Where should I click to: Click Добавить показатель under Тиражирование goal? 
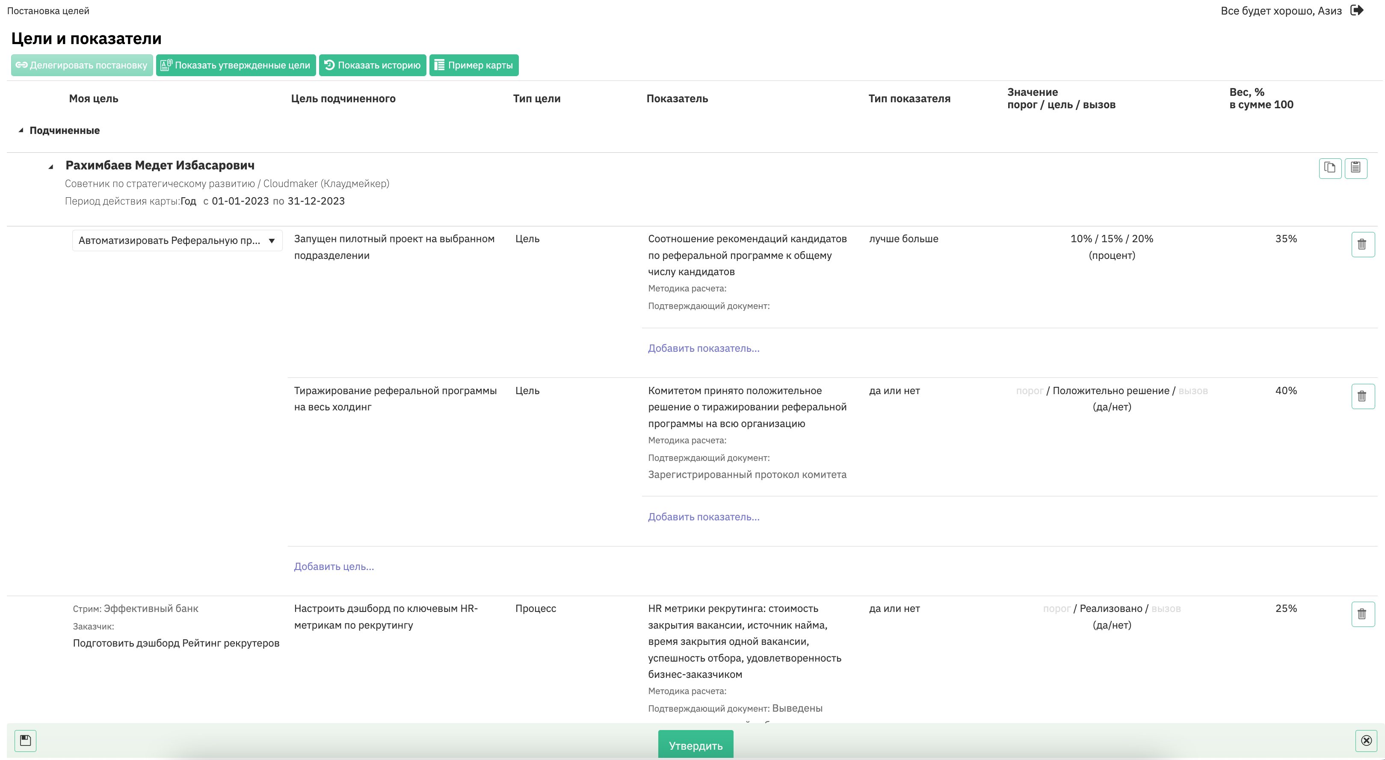(x=703, y=517)
